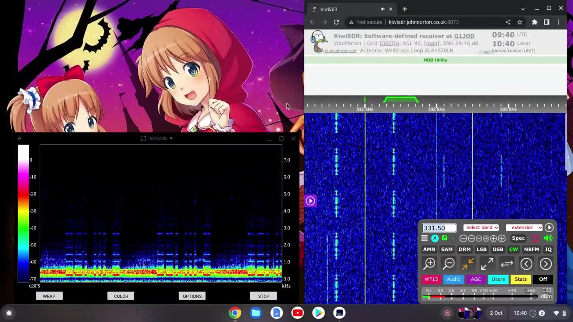
Task: Open Chrome three-dot menu
Action: (559, 22)
